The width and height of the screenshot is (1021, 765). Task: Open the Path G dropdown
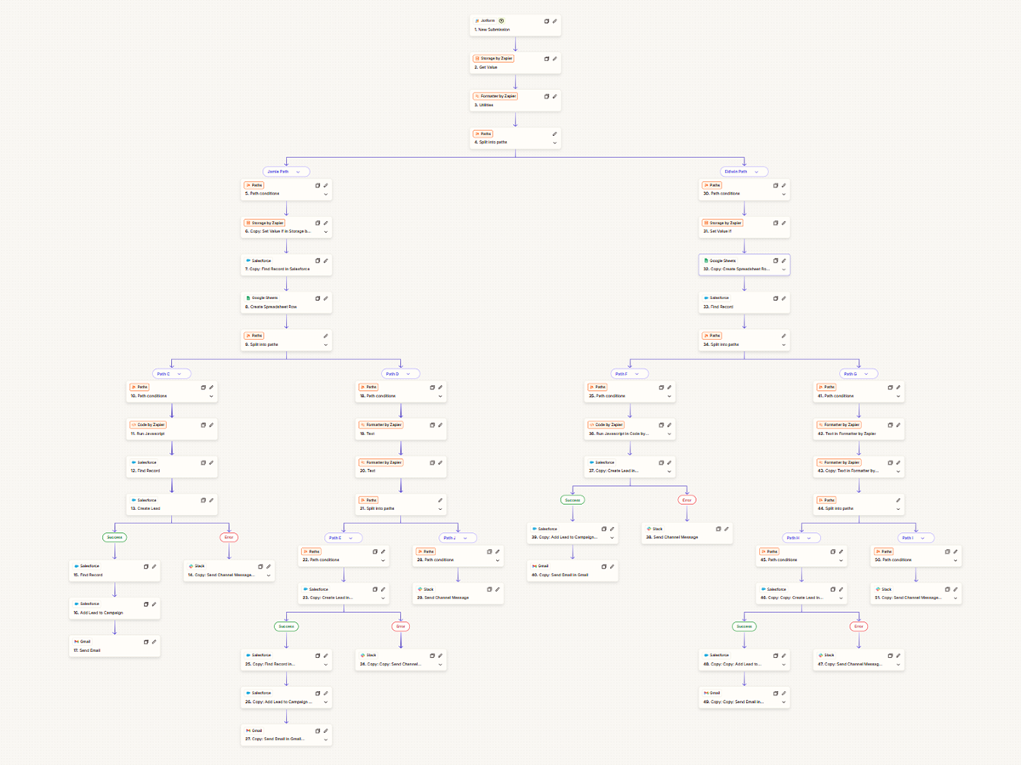pos(858,372)
